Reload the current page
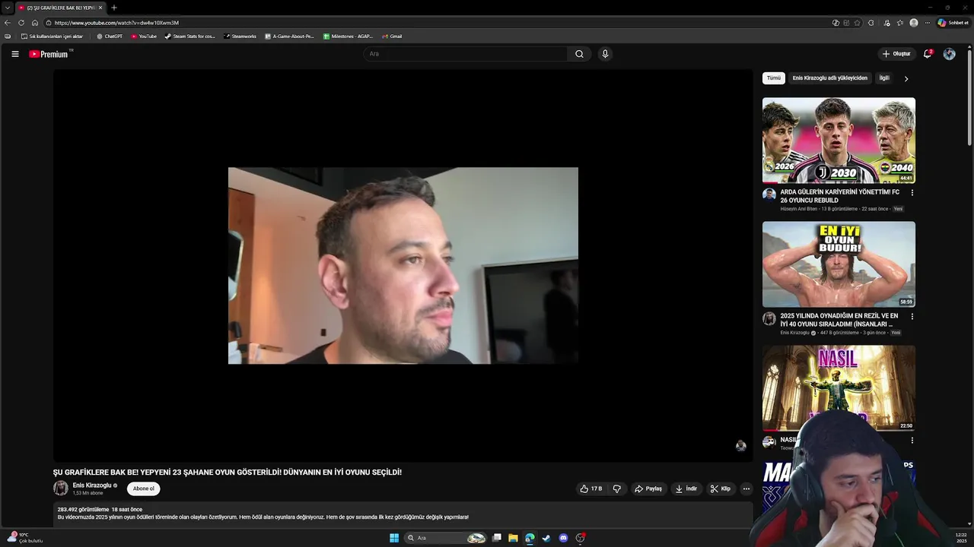974x547 pixels. pos(21,23)
